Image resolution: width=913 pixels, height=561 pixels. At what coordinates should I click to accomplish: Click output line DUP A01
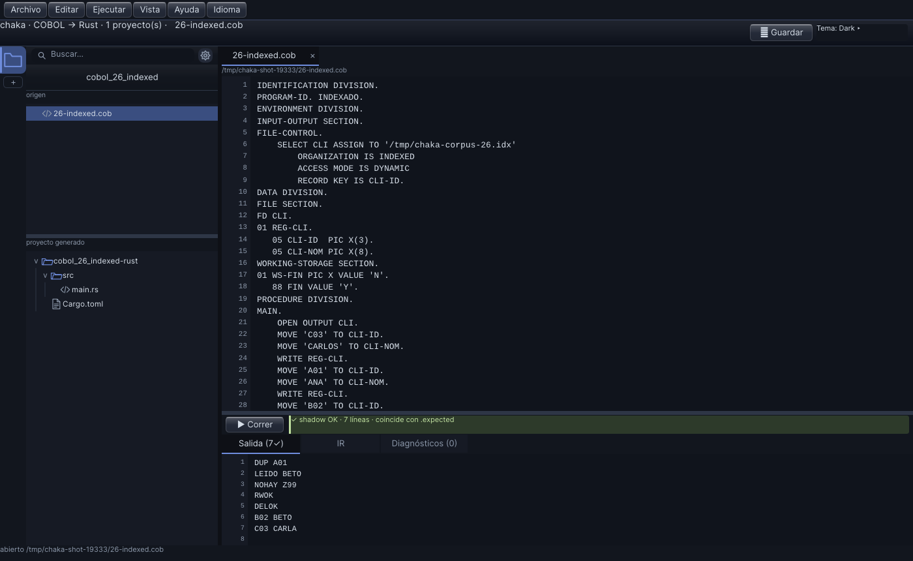point(271,463)
